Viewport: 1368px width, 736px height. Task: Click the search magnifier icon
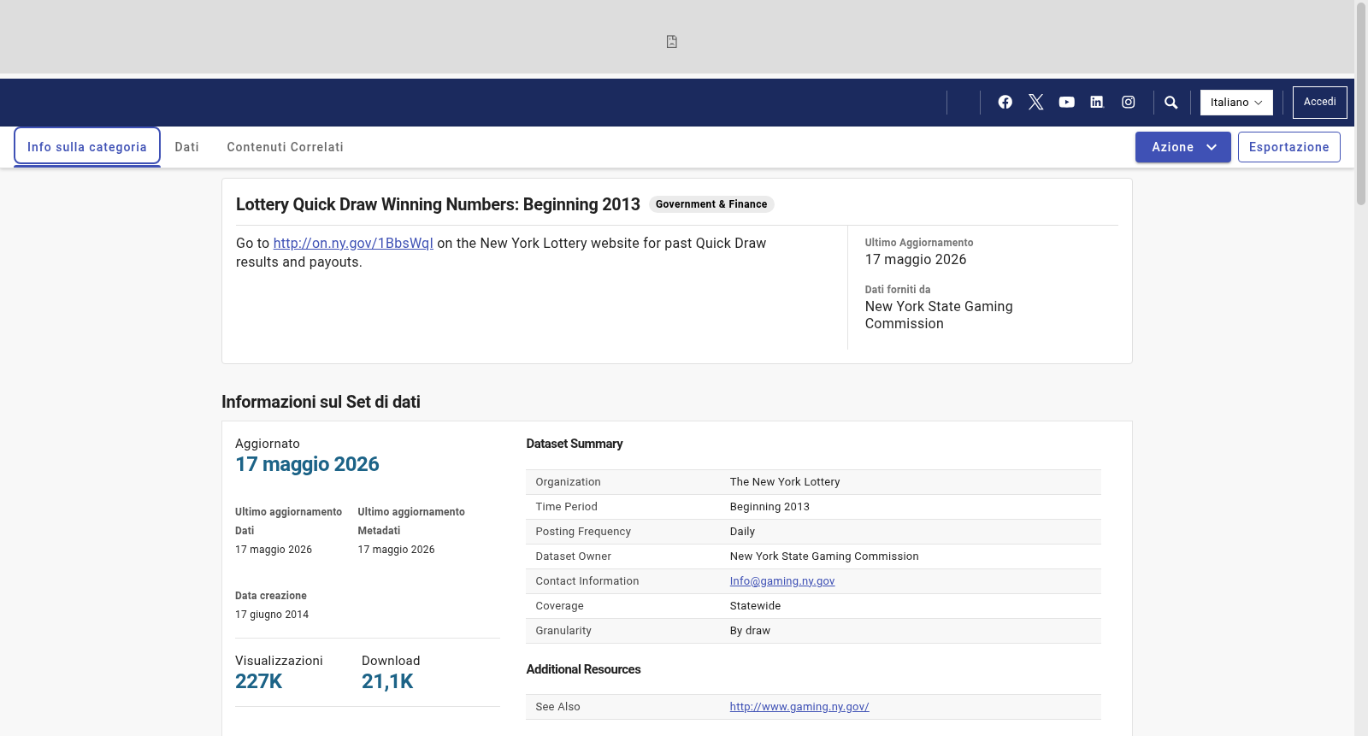(1171, 103)
